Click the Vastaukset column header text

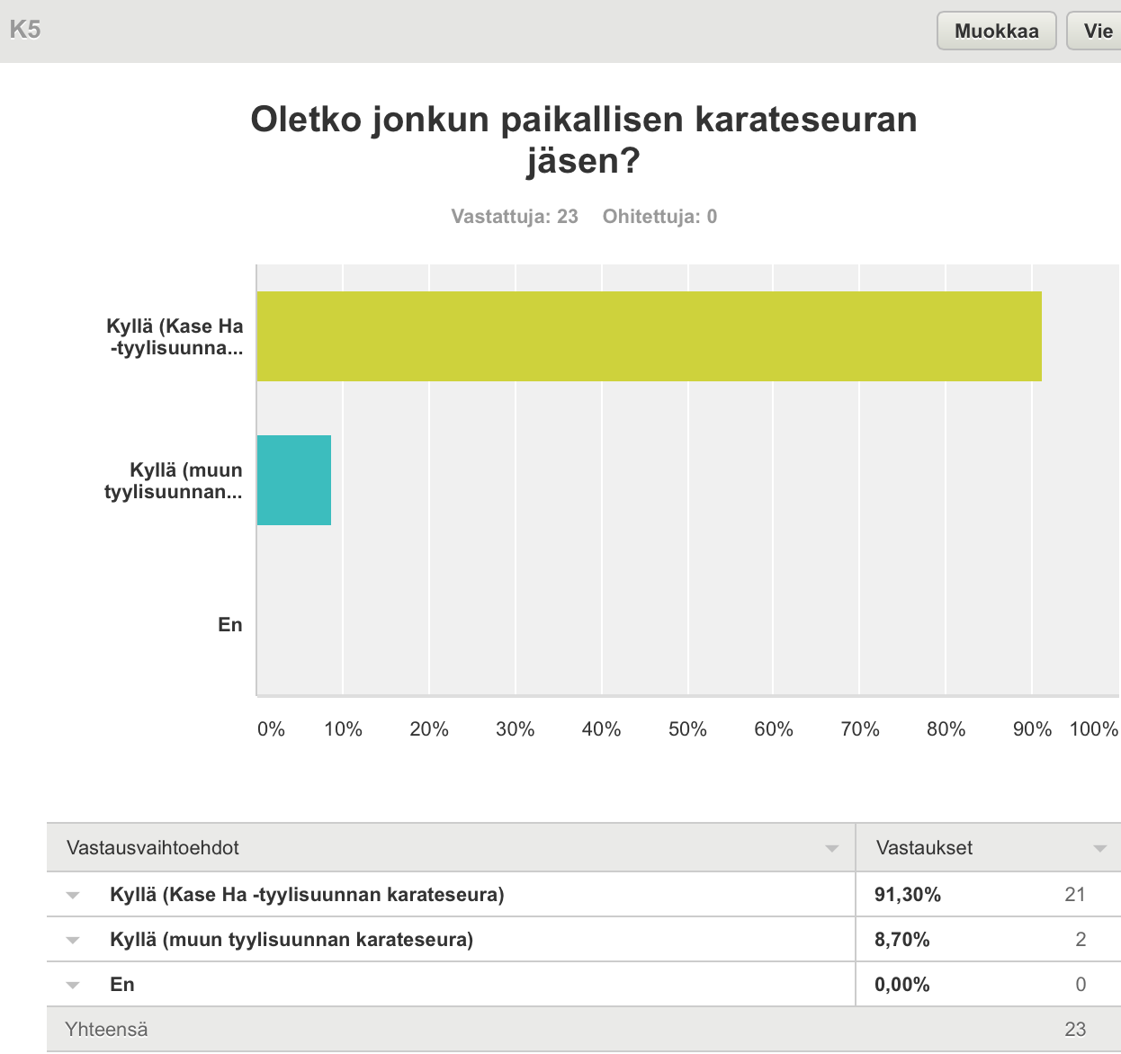tap(924, 848)
